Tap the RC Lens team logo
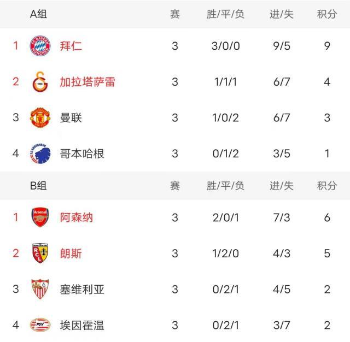Image resolution: width=350 pixels, height=342 pixels. click(42, 253)
